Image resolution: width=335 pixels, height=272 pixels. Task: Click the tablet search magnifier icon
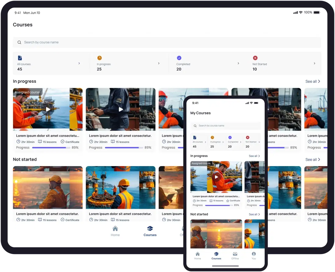(19, 43)
